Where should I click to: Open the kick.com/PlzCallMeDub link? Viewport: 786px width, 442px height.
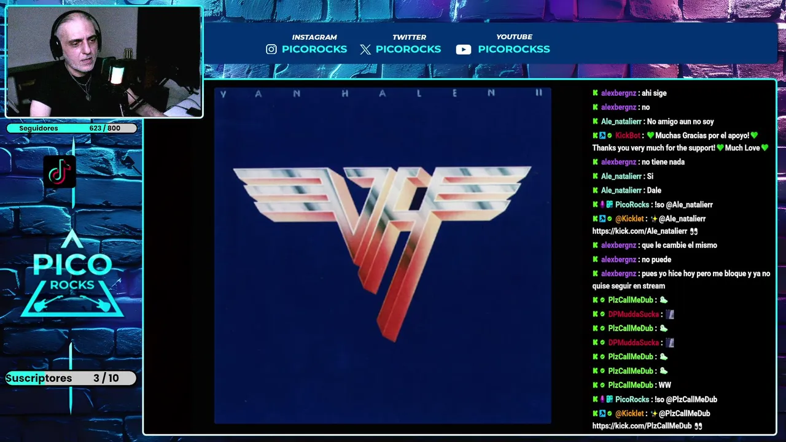pos(642,425)
